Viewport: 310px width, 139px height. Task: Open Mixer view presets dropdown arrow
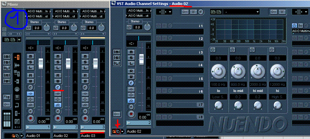(19, 40)
